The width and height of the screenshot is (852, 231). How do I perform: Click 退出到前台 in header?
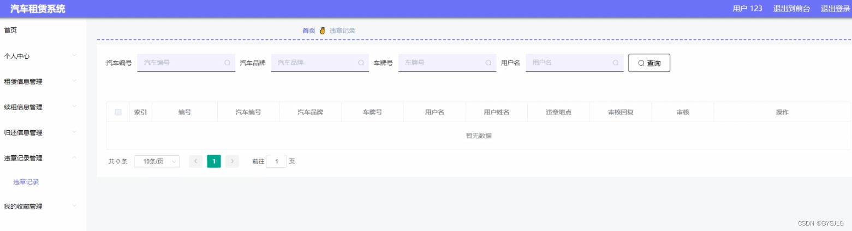pos(791,8)
